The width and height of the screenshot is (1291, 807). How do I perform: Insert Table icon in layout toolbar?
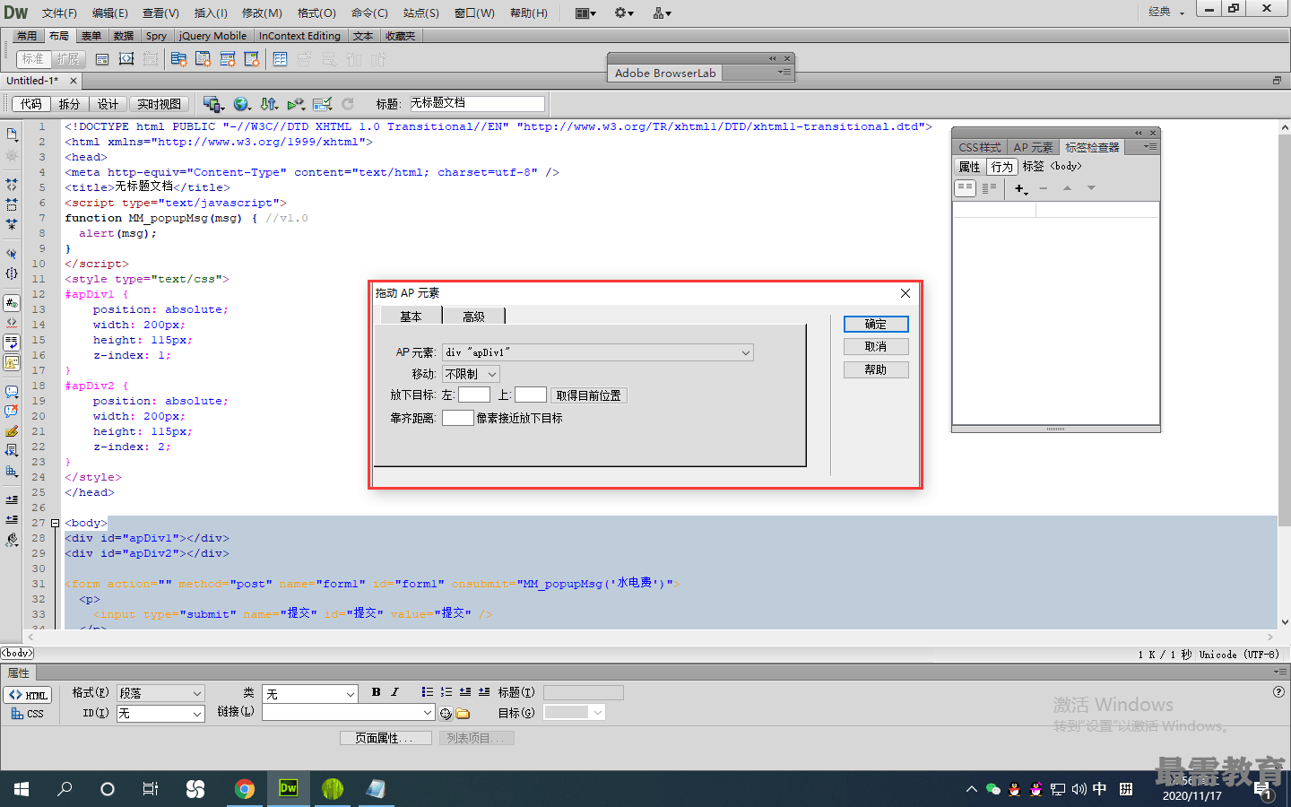coord(281,59)
